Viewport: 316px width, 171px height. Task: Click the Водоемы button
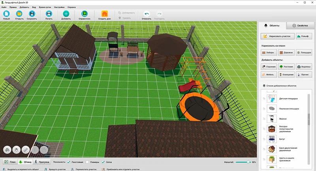click(x=304, y=67)
